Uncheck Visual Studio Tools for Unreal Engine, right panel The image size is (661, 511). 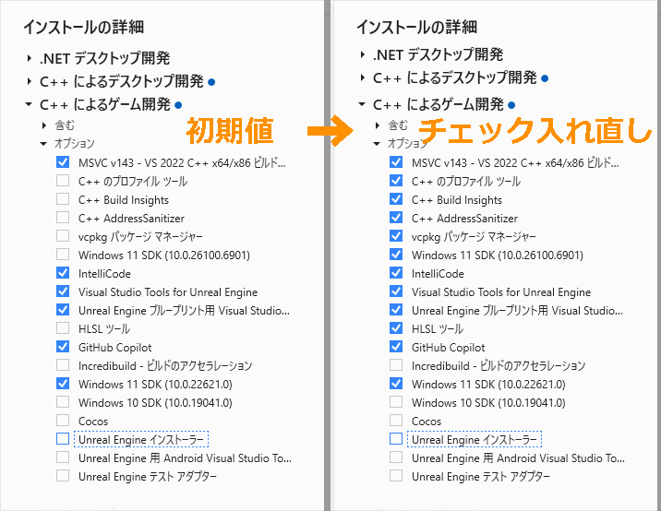click(396, 291)
